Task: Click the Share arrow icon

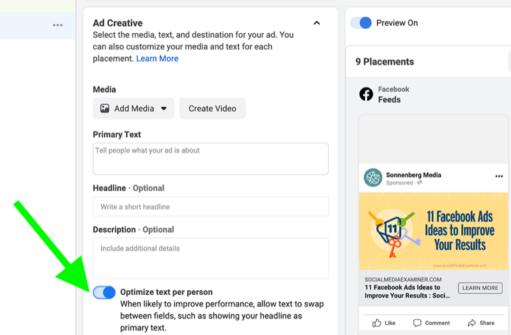Action: 471,323
